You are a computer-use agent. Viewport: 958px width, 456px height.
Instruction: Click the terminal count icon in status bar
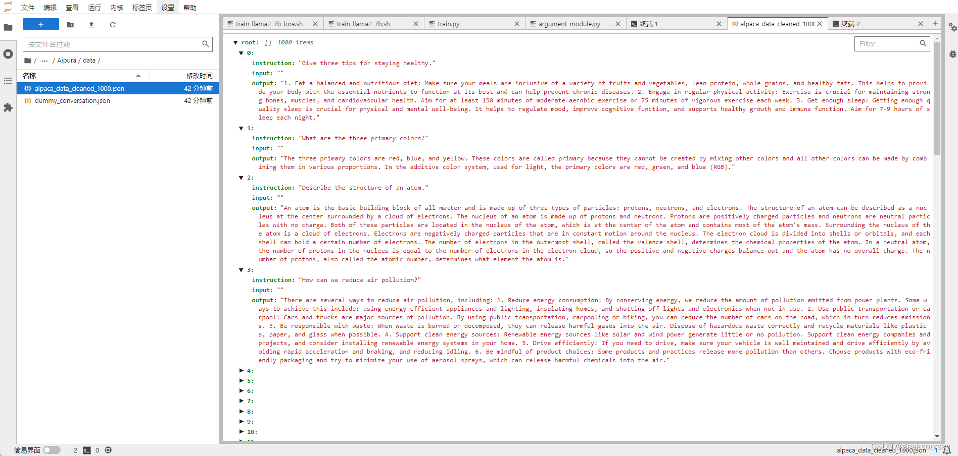pos(87,450)
